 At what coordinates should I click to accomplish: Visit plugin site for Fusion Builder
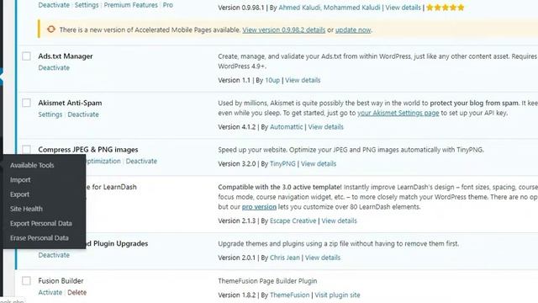[x=337, y=295]
